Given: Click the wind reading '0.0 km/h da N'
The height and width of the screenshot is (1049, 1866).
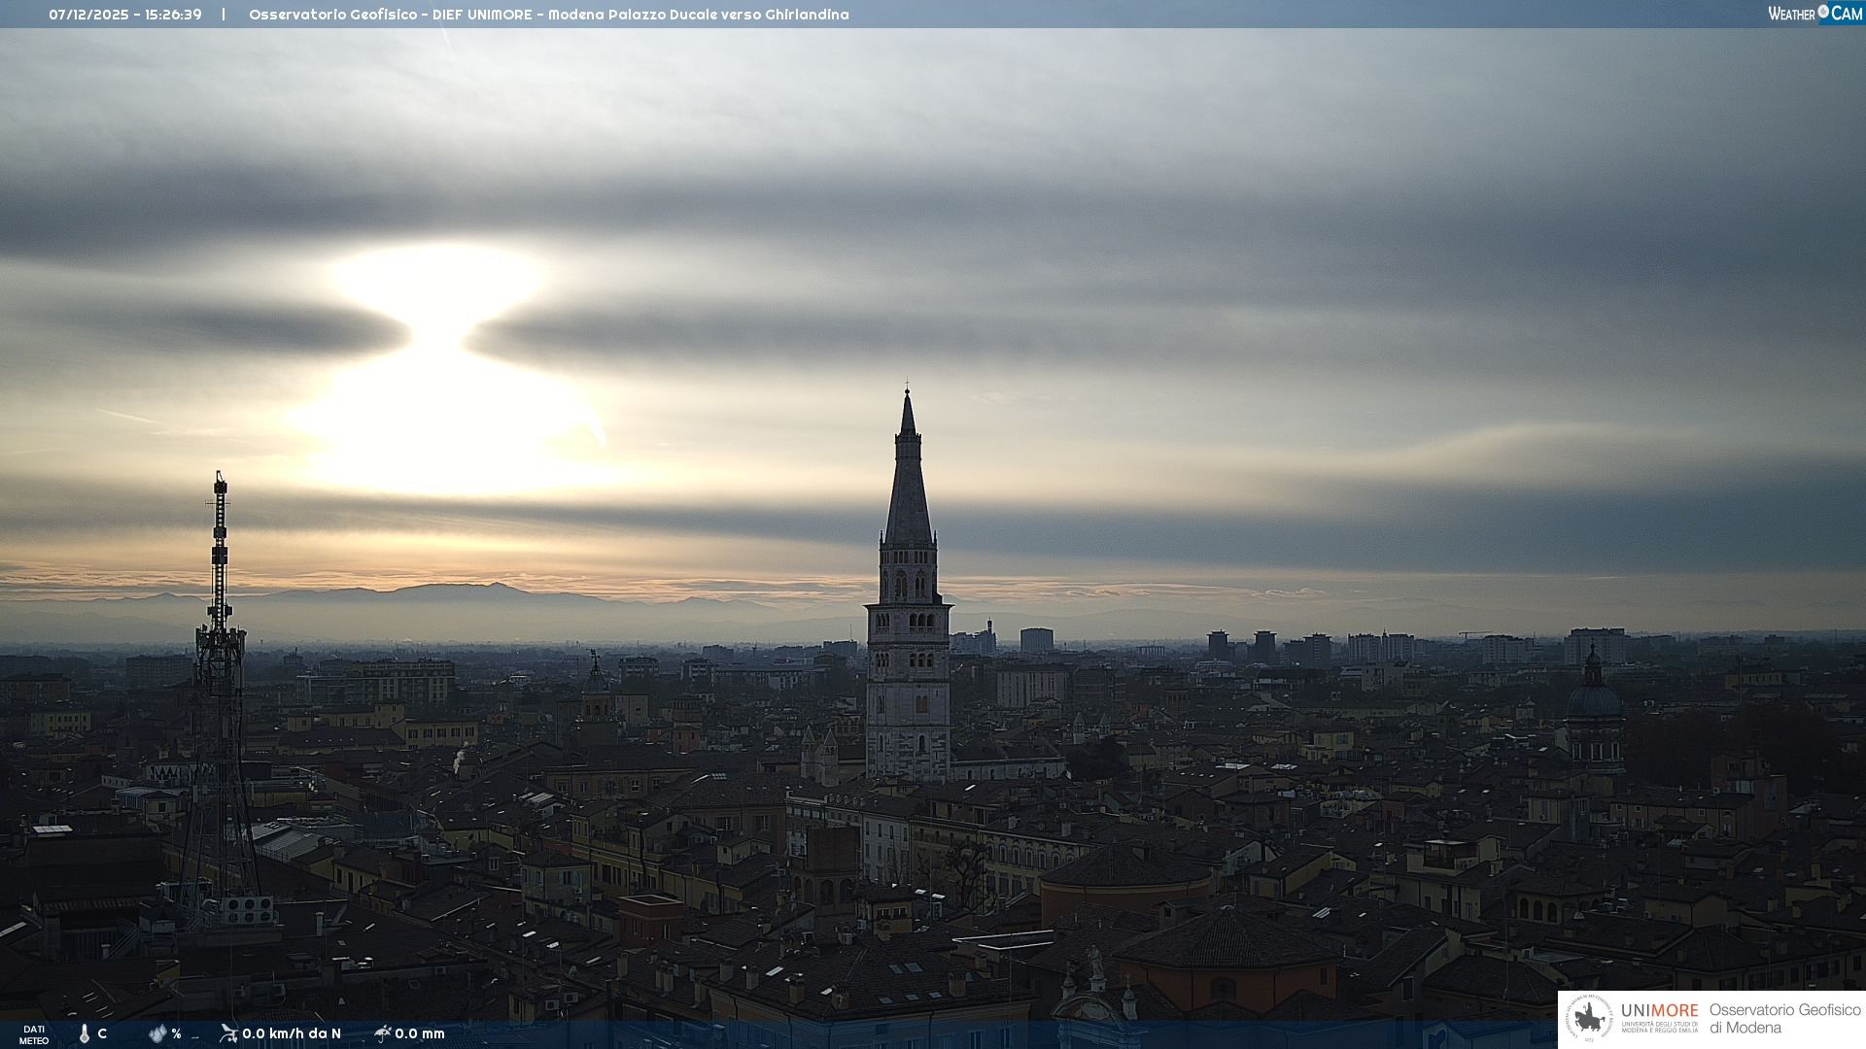Looking at the screenshot, I should tap(292, 1033).
